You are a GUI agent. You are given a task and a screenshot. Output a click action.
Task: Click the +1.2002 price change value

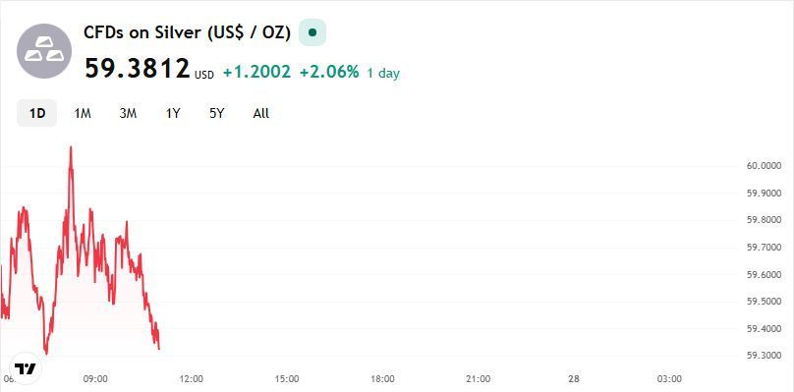tap(257, 73)
